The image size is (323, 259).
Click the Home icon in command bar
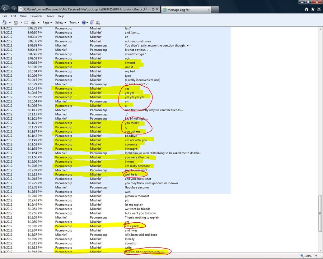click(5, 22)
